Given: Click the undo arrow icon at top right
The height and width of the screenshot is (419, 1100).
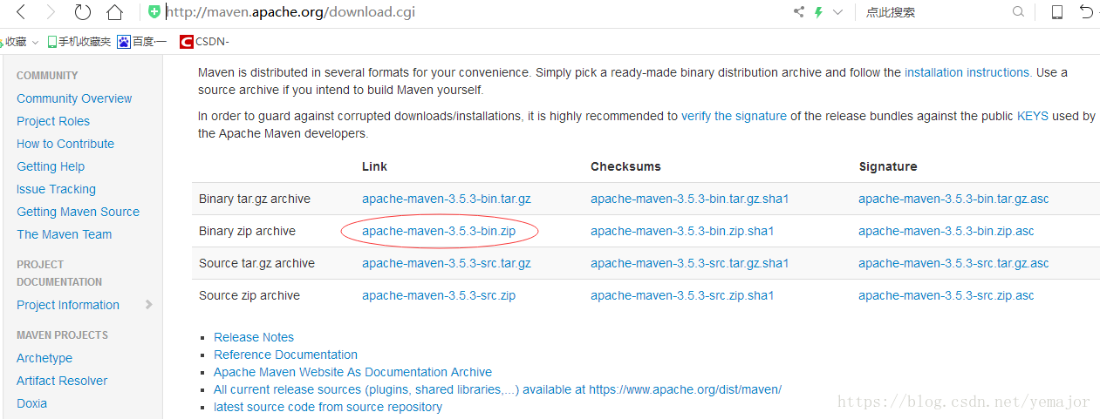Looking at the screenshot, I should tap(1087, 12).
